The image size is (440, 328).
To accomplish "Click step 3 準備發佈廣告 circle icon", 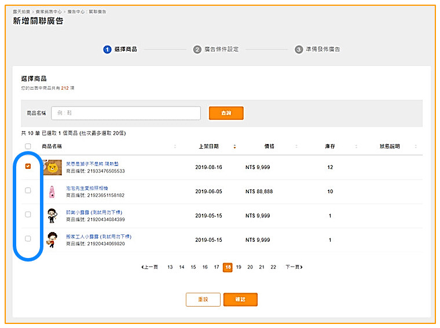I will pyautogui.click(x=299, y=50).
